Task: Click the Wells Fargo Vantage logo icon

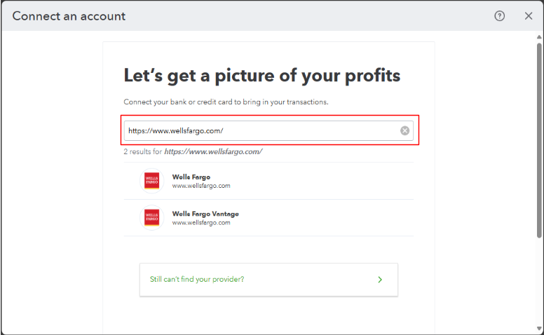Action: 151,217
